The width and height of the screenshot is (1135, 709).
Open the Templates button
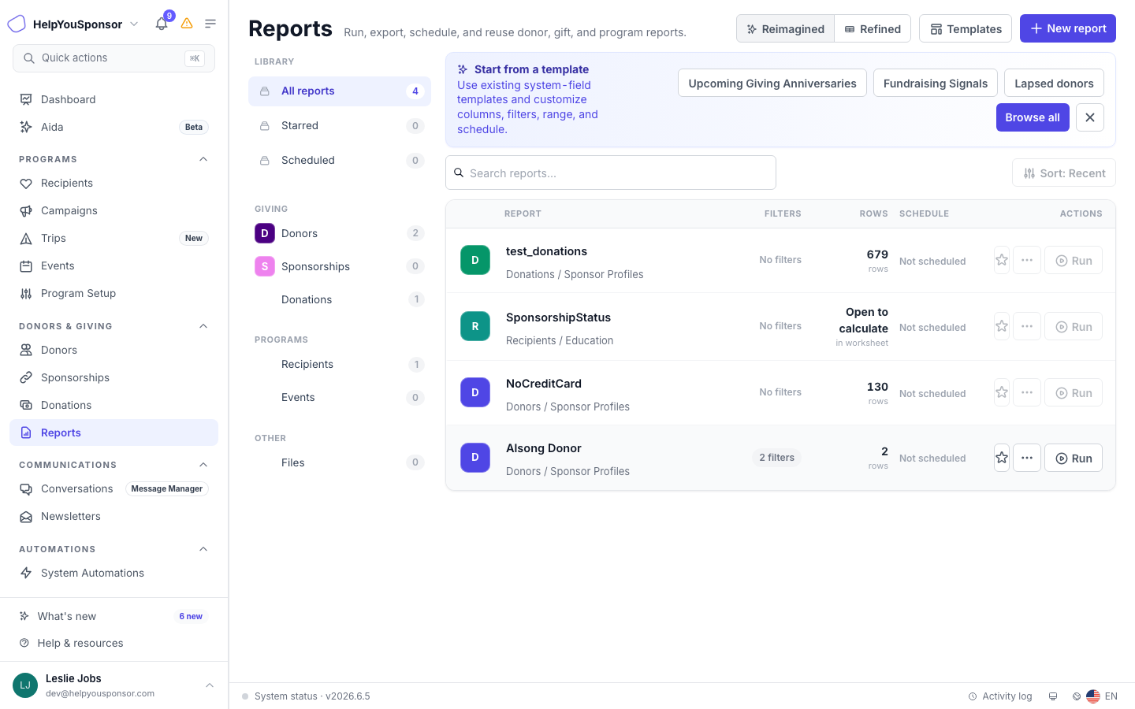click(x=966, y=29)
